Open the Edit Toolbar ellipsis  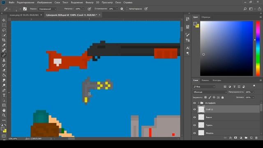click(x=4, y=120)
